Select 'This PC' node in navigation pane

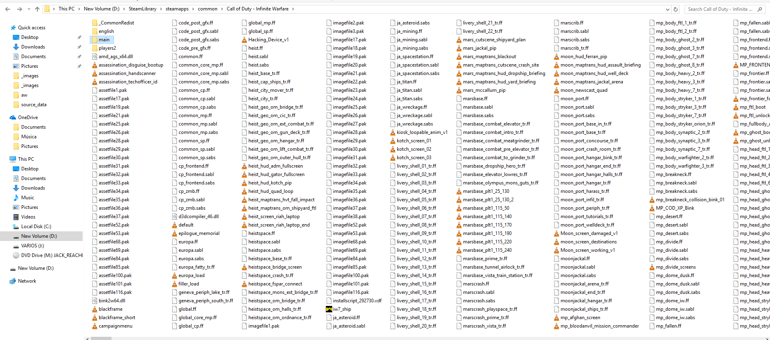click(x=26, y=159)
